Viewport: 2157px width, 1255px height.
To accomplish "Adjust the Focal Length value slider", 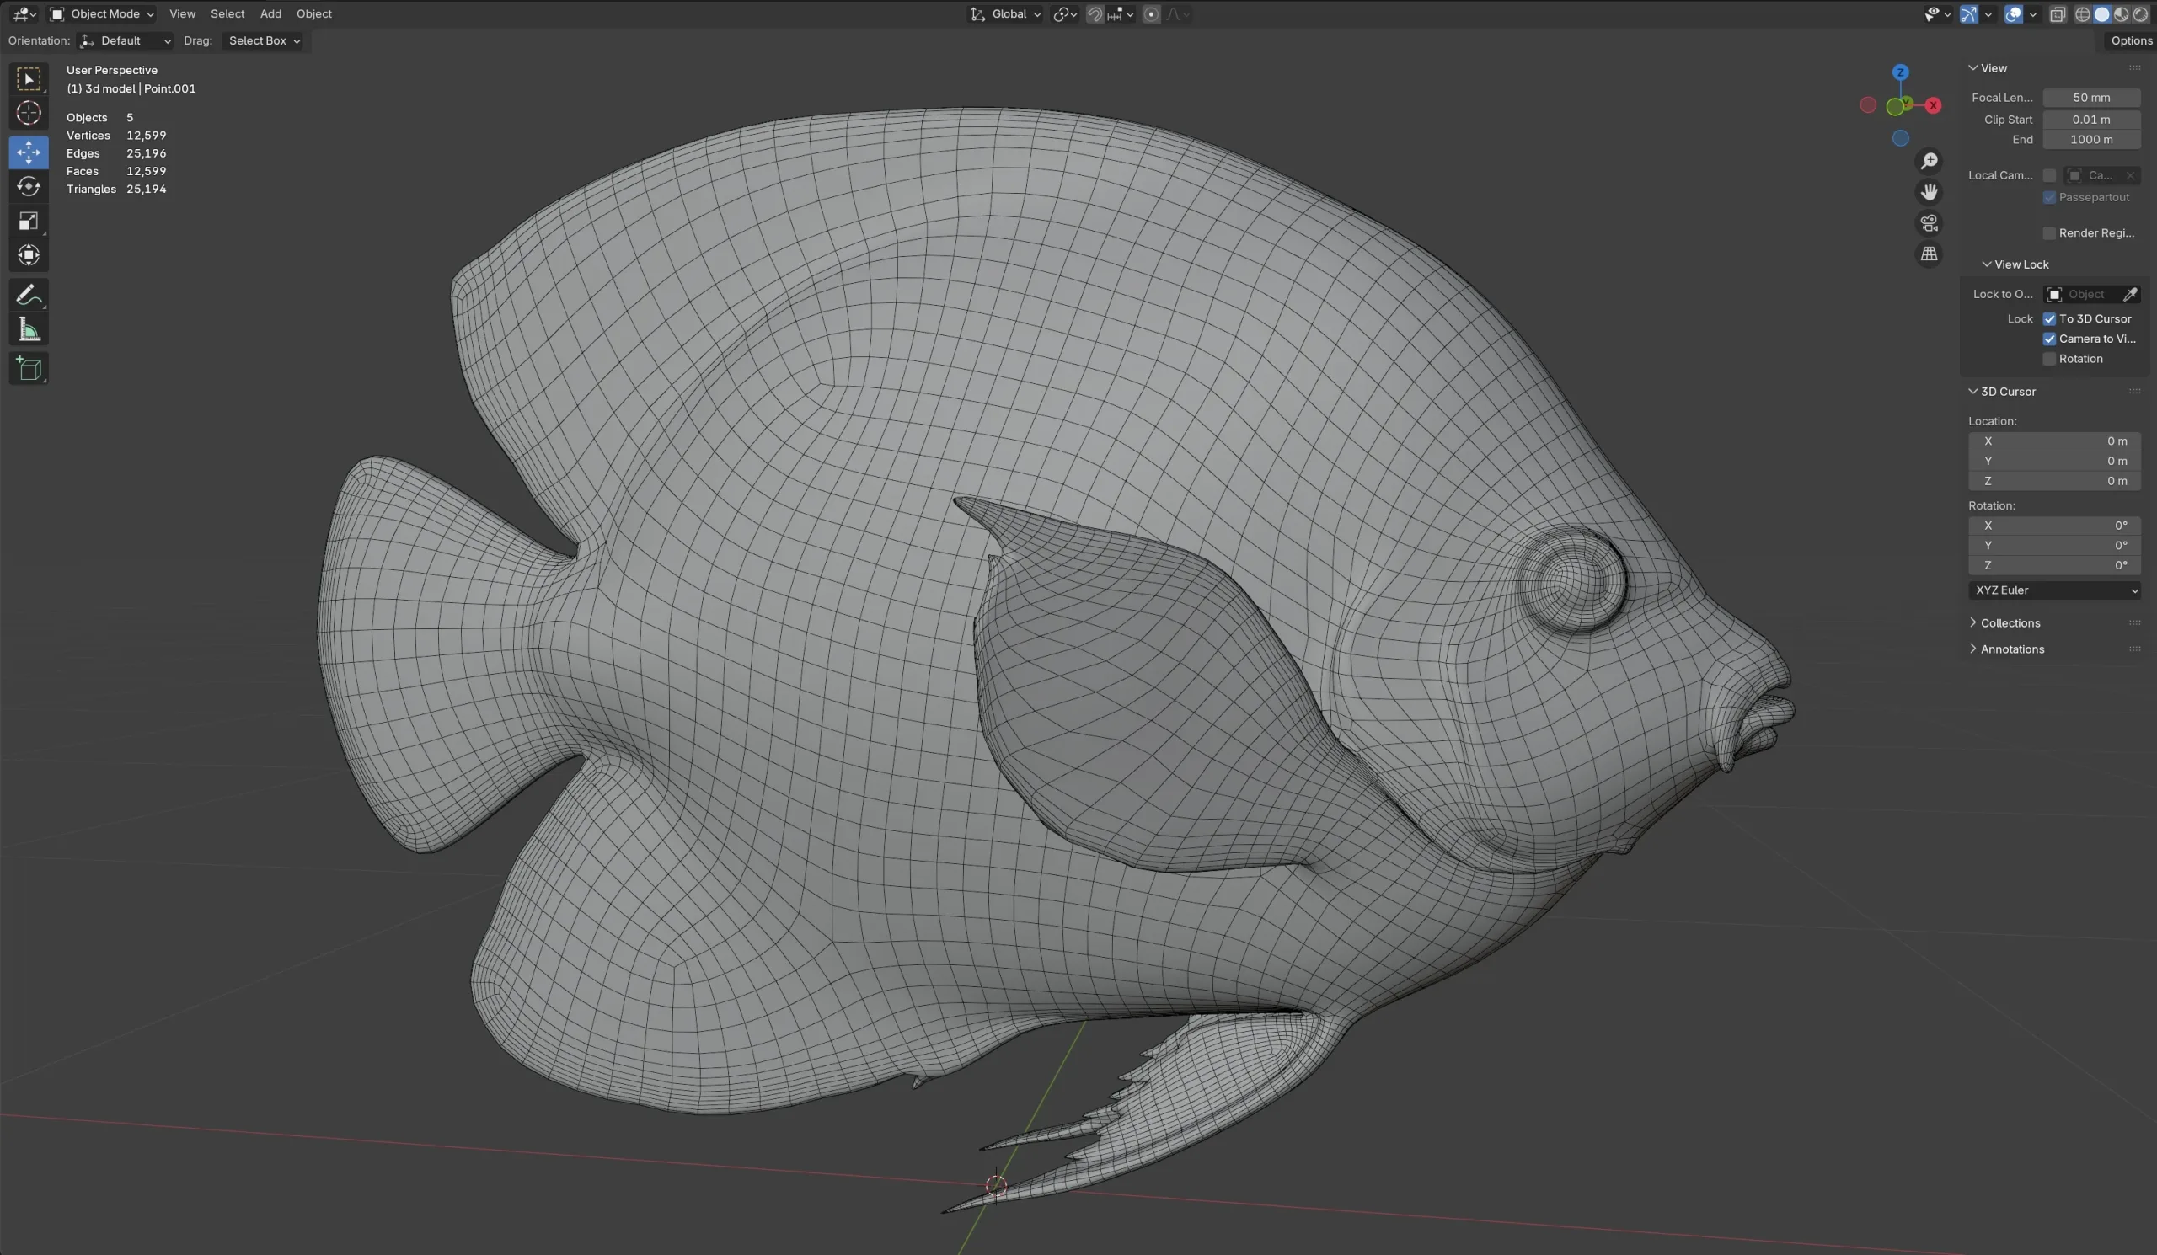I will coord(2092,98).
